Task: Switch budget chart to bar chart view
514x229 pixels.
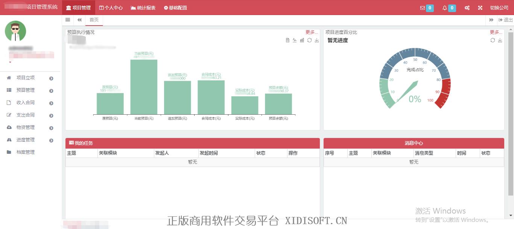Action: (x=302, y=40)
